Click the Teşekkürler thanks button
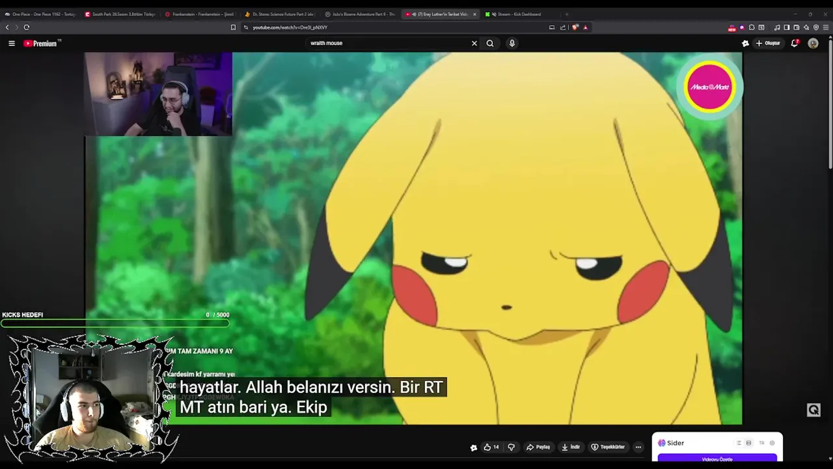 (608, 447)
